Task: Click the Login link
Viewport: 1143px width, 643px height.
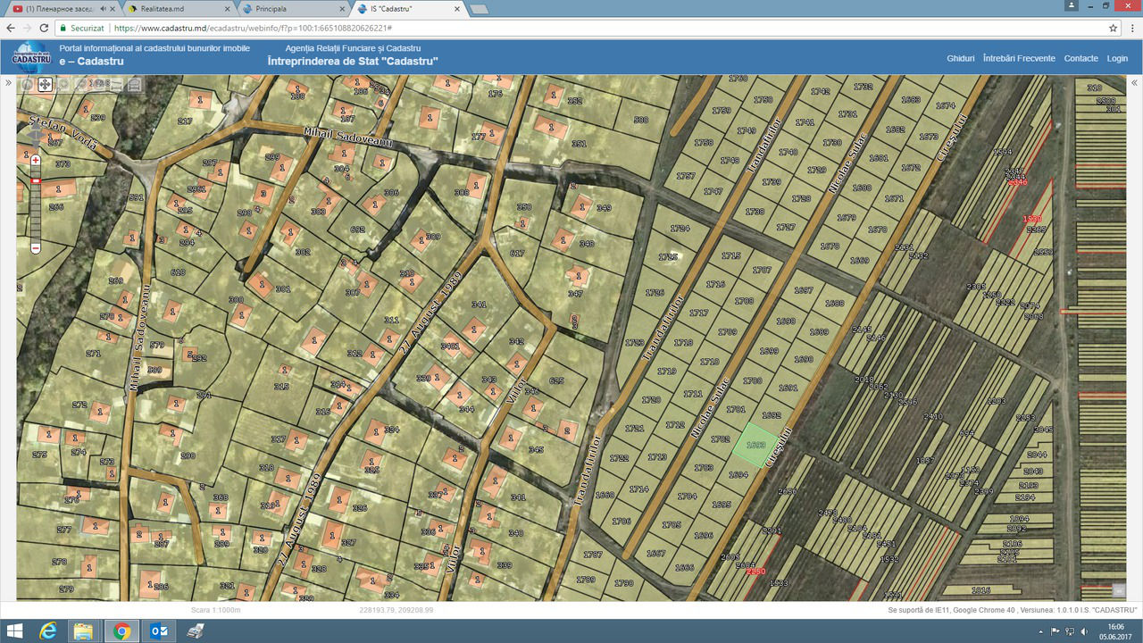Action: pos(1117,58)
